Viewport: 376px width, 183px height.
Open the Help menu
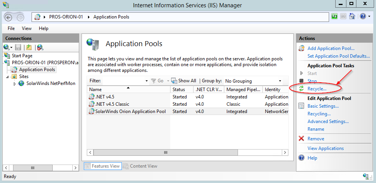44,28
